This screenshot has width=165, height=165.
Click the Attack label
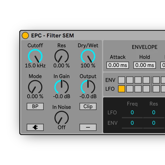click(118, 57)
